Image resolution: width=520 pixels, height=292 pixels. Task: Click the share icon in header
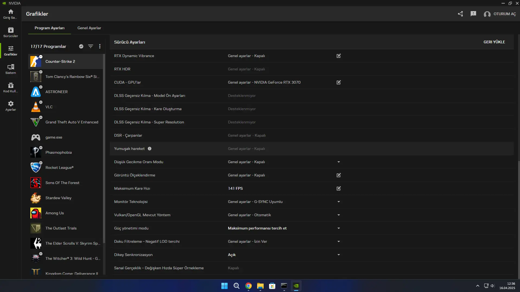tap(460, 14)
